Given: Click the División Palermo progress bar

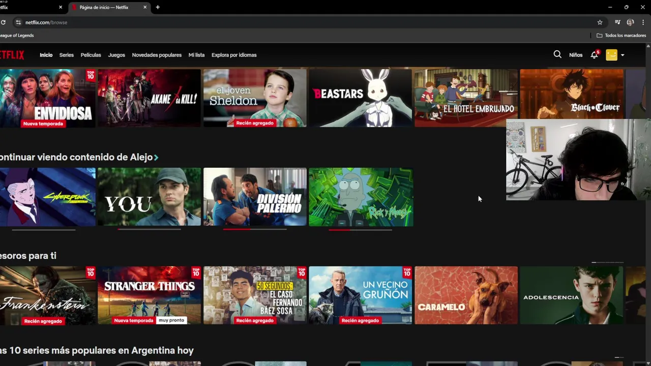Looking at the screenshot, I should coord(255,229).
